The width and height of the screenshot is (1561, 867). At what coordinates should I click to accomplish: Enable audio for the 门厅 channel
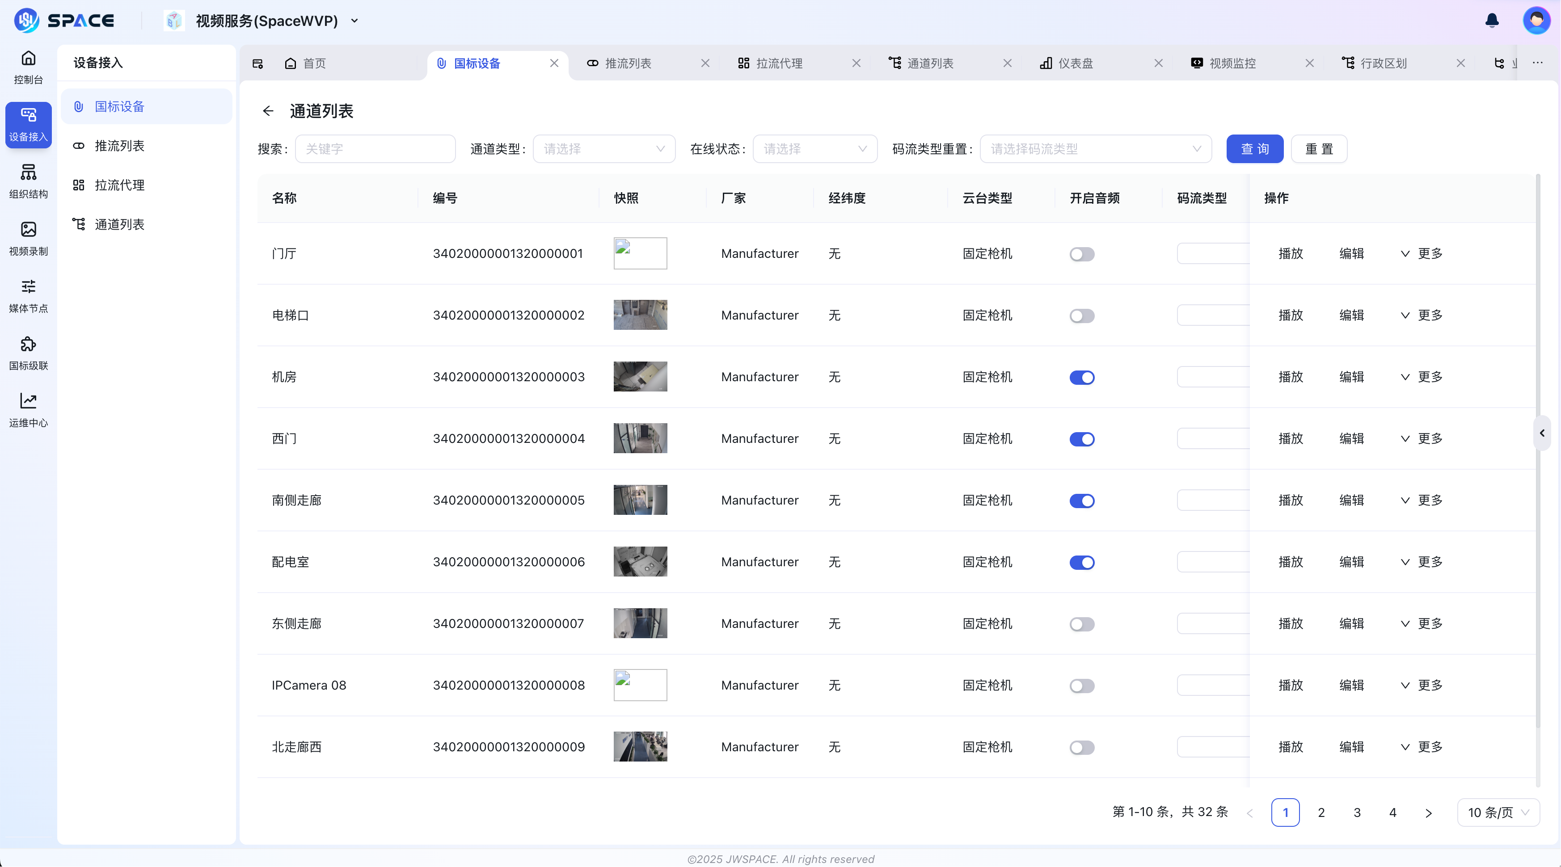point(1082,254)
